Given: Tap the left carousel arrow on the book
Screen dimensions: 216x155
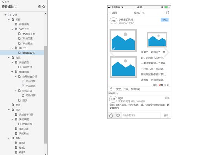Looking at the screenshot, I should pos(113,52).
